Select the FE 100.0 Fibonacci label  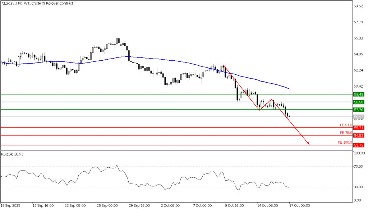tap(345, 143)
